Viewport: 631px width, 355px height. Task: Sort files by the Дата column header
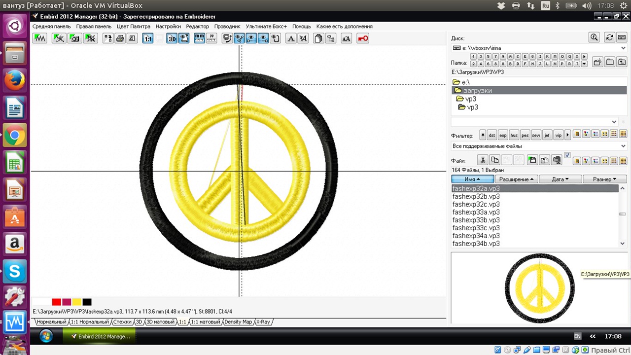tap(560, 179)
